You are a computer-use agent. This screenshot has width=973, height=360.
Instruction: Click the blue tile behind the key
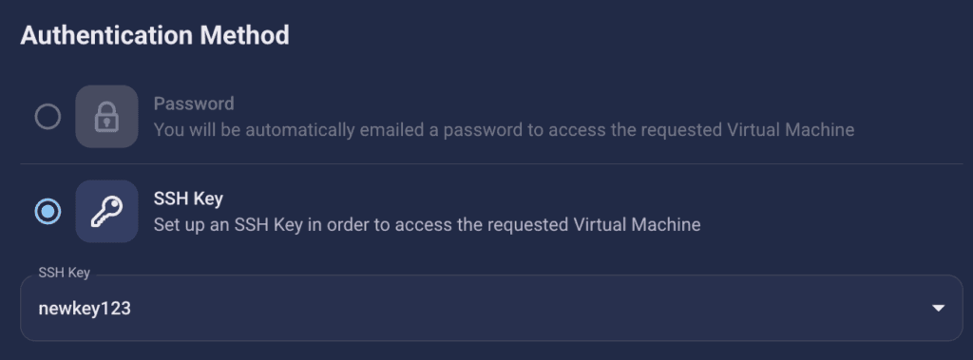pyautogui.click(x=106, y=212)
